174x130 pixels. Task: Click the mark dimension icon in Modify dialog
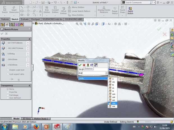pos(96,65)
